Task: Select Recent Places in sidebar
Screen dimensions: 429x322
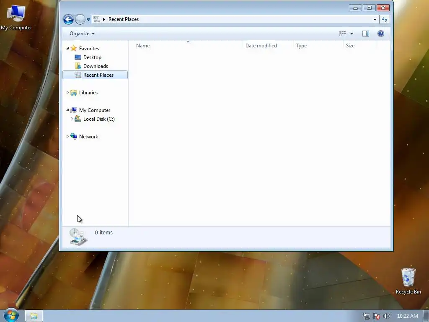Action: [95, 75]
